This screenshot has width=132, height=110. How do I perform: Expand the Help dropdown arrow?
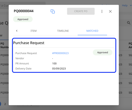pyautogui.click(x=131, y=6)
